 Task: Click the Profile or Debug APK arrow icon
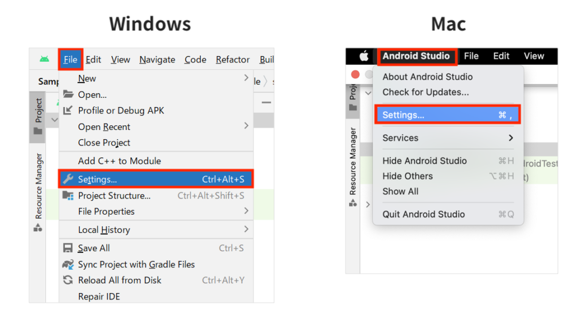pyautogui.click(x=68, y=110)
